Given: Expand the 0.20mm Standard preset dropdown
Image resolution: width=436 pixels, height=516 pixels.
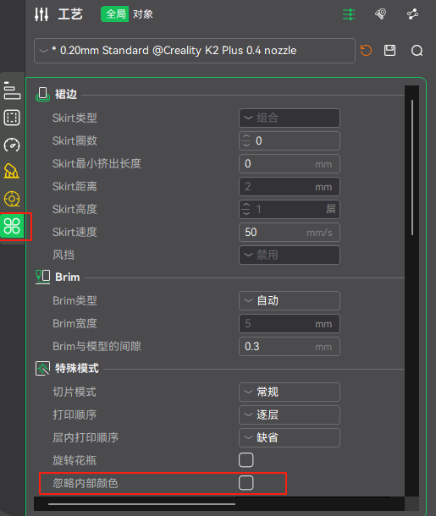Looking at the screenshot, I should [194, 51].
